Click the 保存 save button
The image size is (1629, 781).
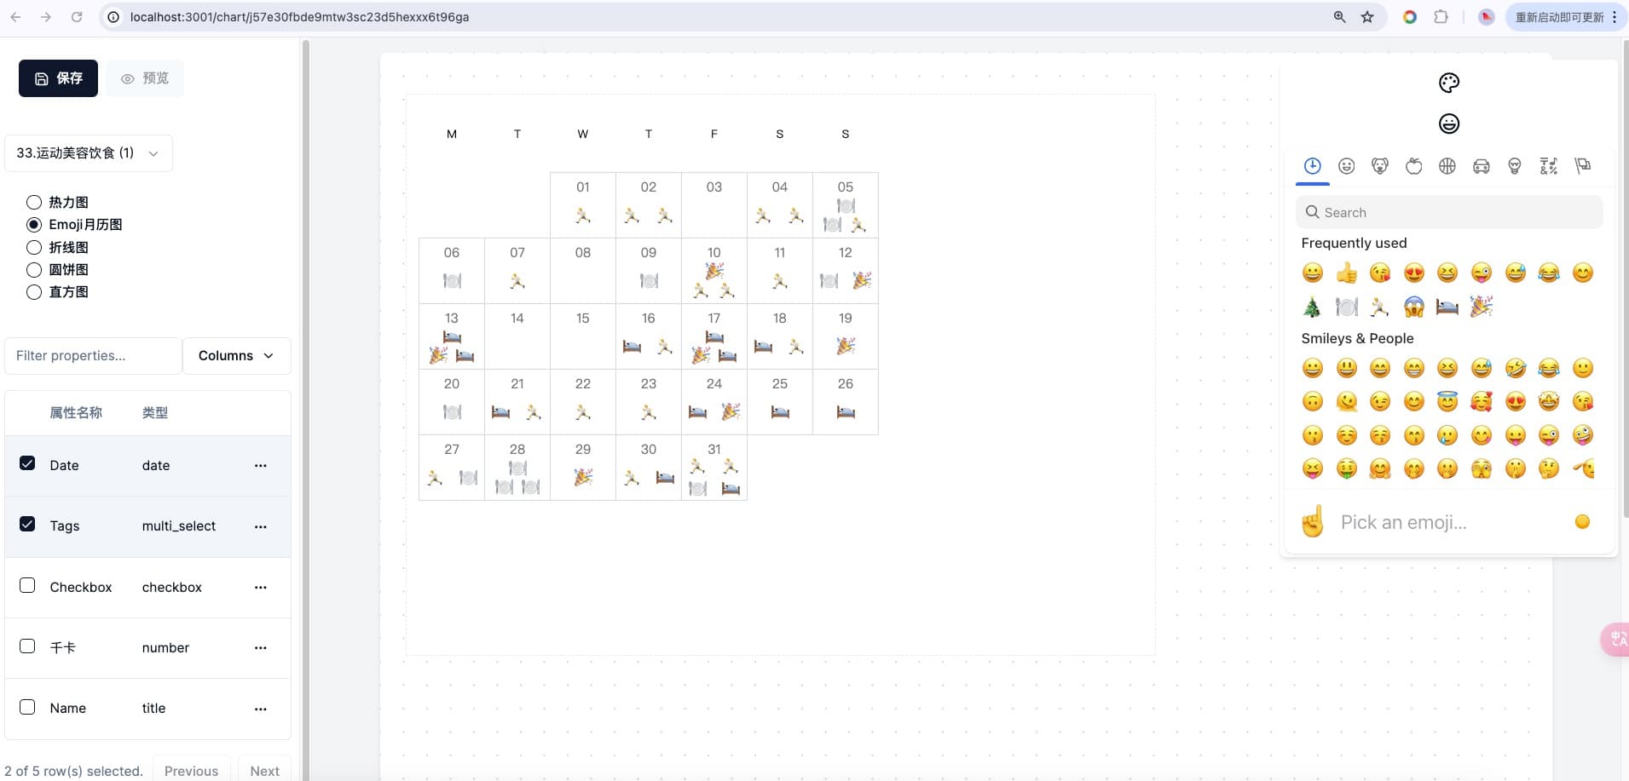point(58,78)
